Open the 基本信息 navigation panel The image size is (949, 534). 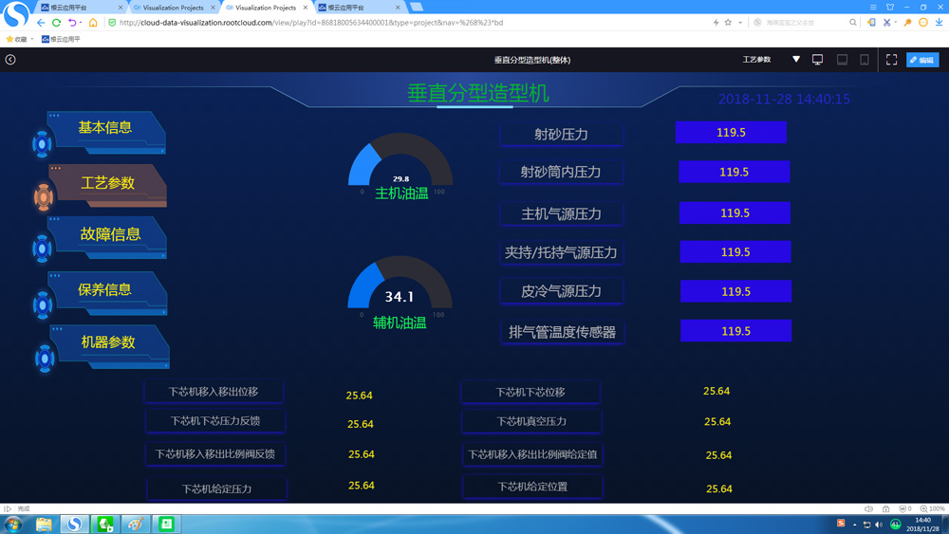pyautogui.click(x=104, y=128)
